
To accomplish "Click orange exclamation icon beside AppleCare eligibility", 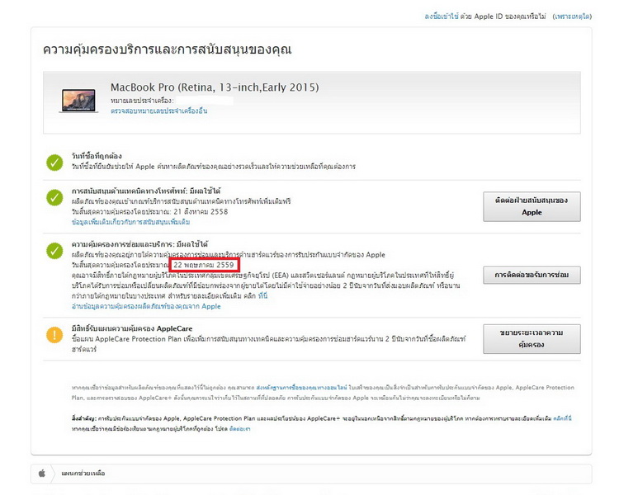I will (54, 335).
